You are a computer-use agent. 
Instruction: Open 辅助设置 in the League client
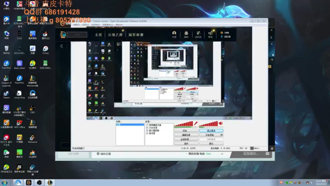tap(104, 154)
